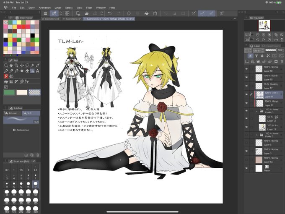Select the red Decoration flower tool

pyautogui.click(x=6, y=76)
